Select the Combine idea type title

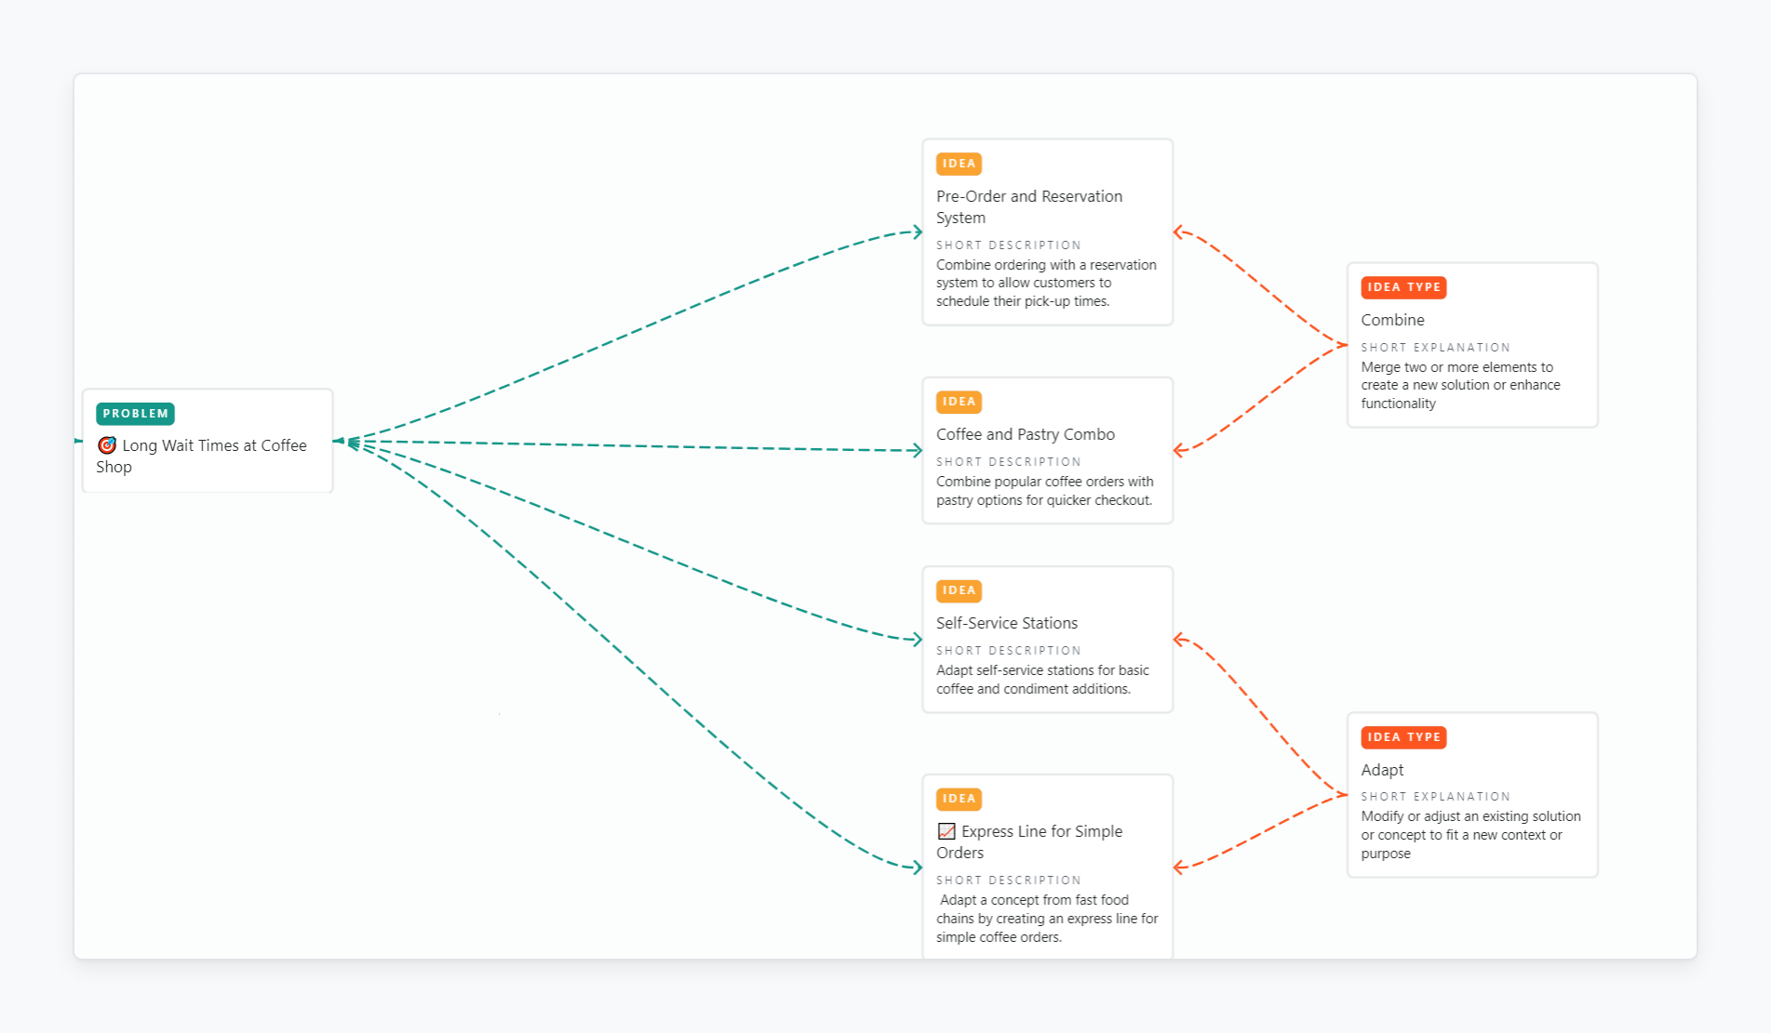coord(1392,320)
